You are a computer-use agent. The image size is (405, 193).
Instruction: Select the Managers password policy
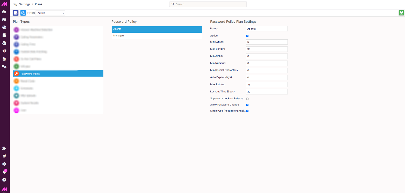(x=157, y=36)
